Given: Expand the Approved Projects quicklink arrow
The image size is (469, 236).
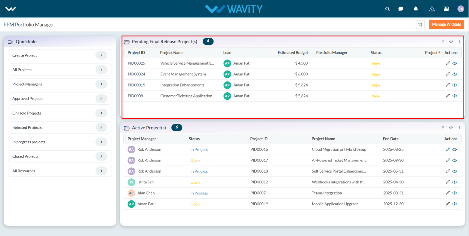Looking at the screenshot, I should tap(101, 99).
